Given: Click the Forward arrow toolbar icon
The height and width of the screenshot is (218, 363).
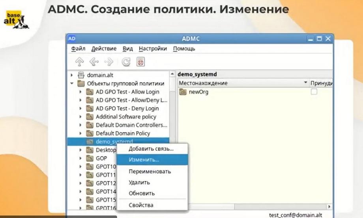Looking at the screenshot, I should [109, 62].
